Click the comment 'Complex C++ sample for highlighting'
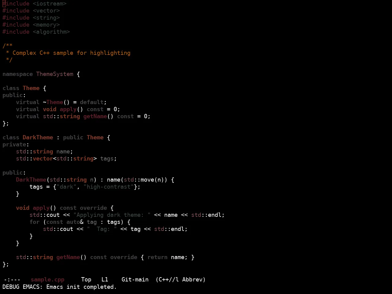Image resolution: width=392 pixels, height=294 pixels. coord(71,53)
